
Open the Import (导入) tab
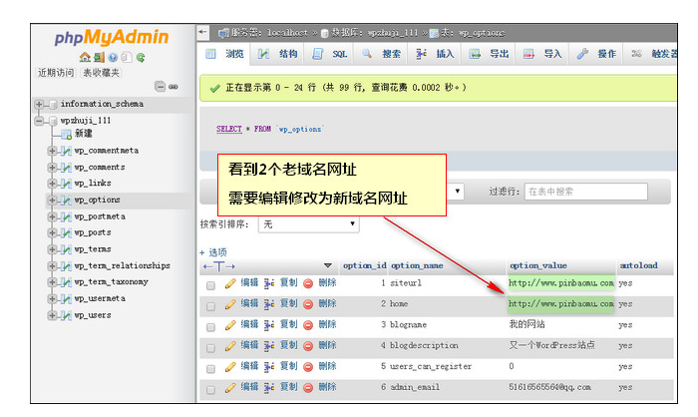542,54
